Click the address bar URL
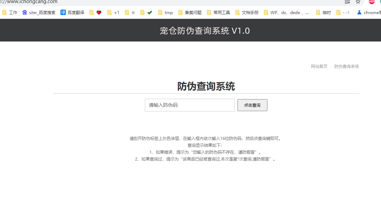381x224 pixels. (31, 2)
